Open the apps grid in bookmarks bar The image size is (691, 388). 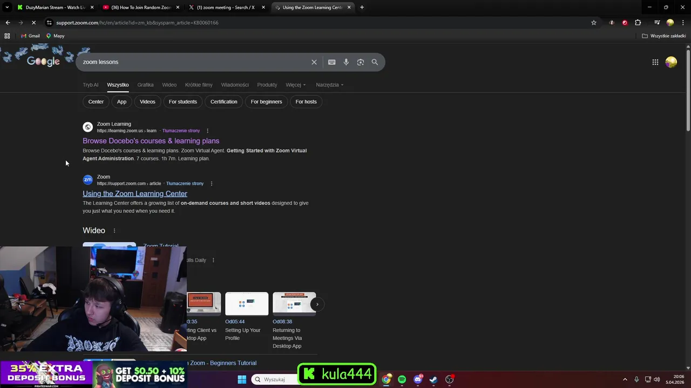pyautogui.click(x=7, y=36)
